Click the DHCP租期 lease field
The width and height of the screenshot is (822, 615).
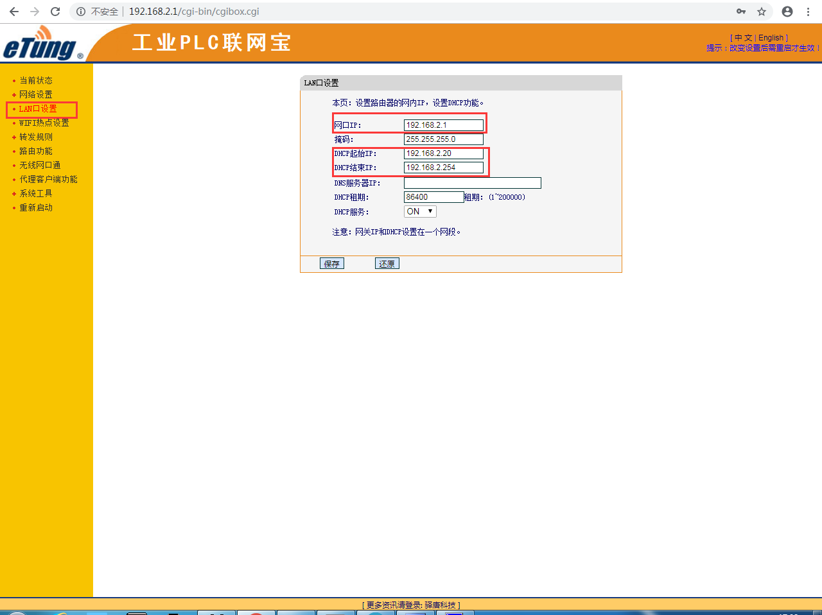[x=433, y=197]
